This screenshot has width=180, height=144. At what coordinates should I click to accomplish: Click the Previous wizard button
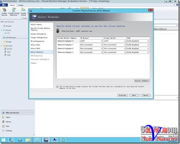(x=122, y=95)
